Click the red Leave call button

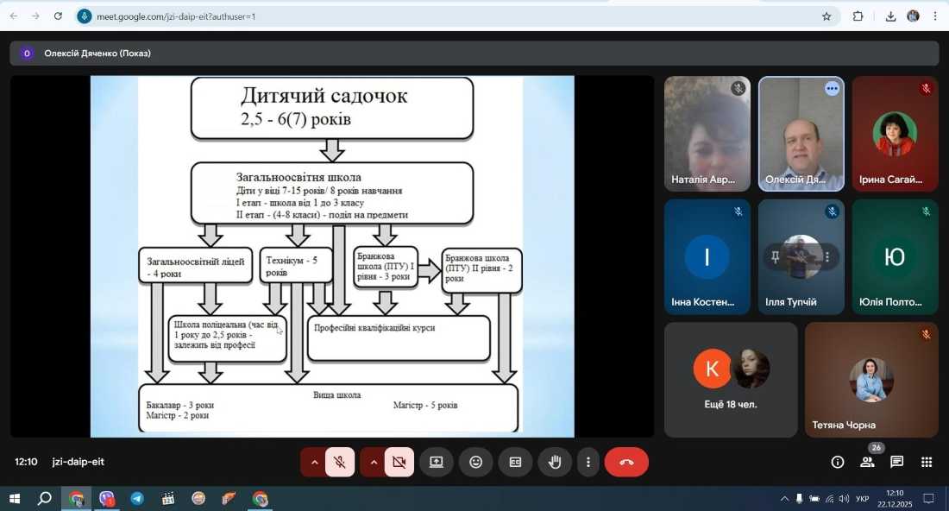pos(626,462)
